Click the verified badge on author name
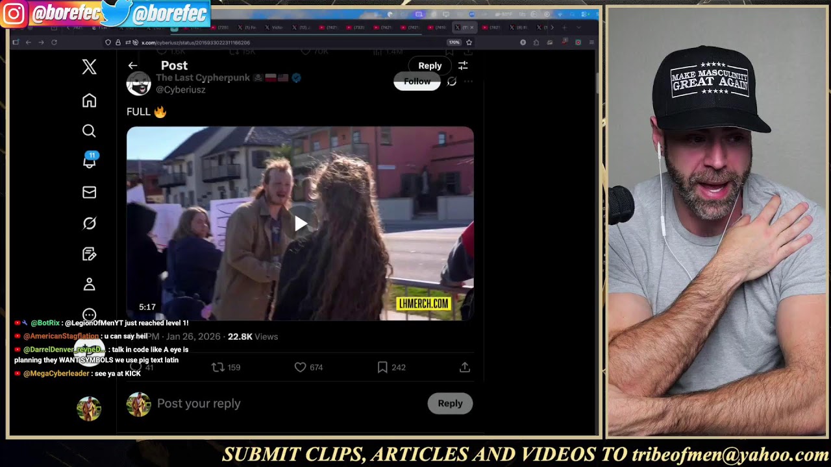This screenshot has height=467, width=831. click(x=296, y=78)
